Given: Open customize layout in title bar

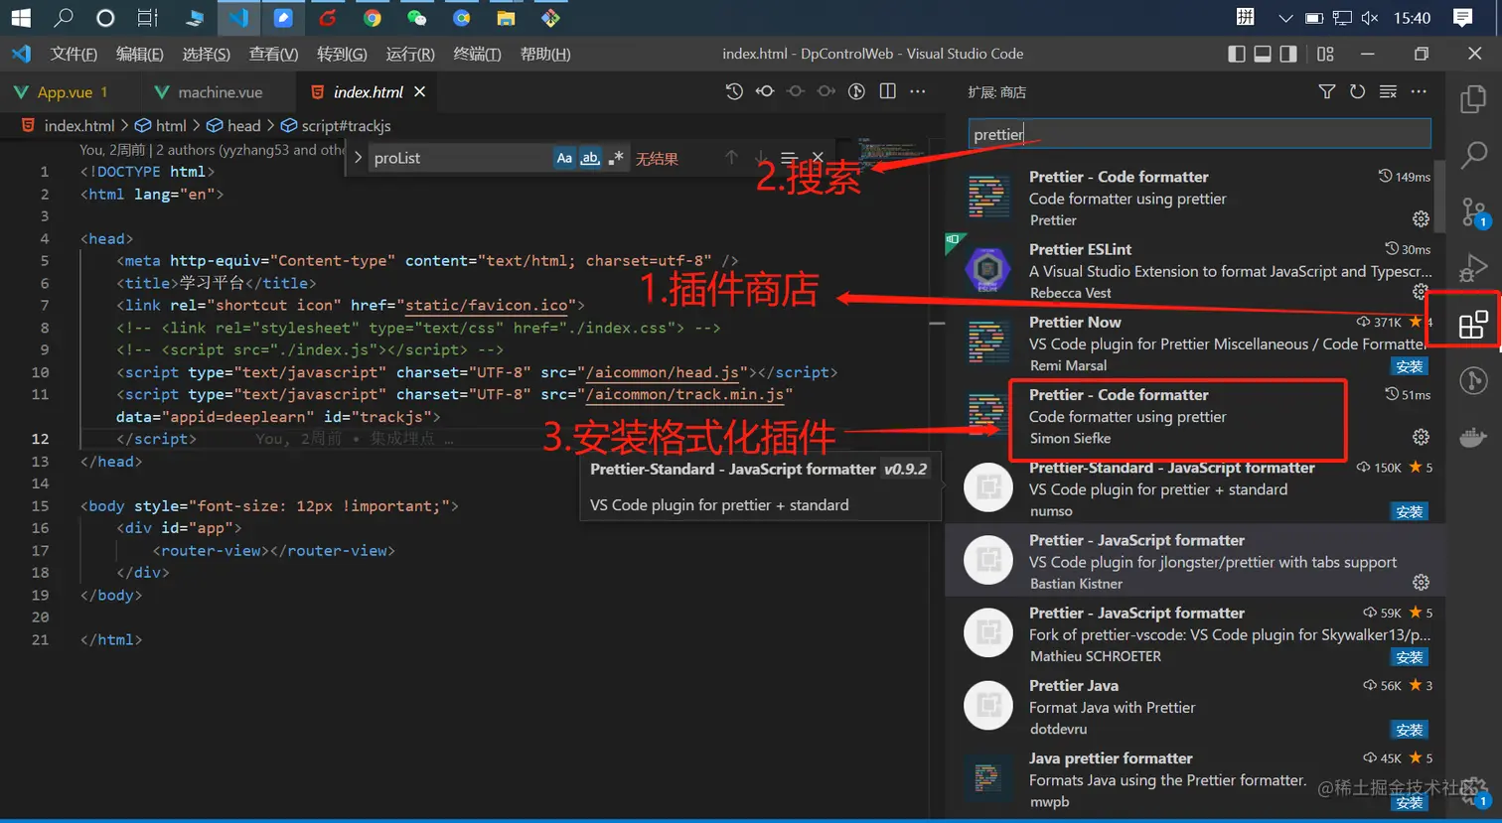Looking at the screenshot, I should click(1325, 54).
